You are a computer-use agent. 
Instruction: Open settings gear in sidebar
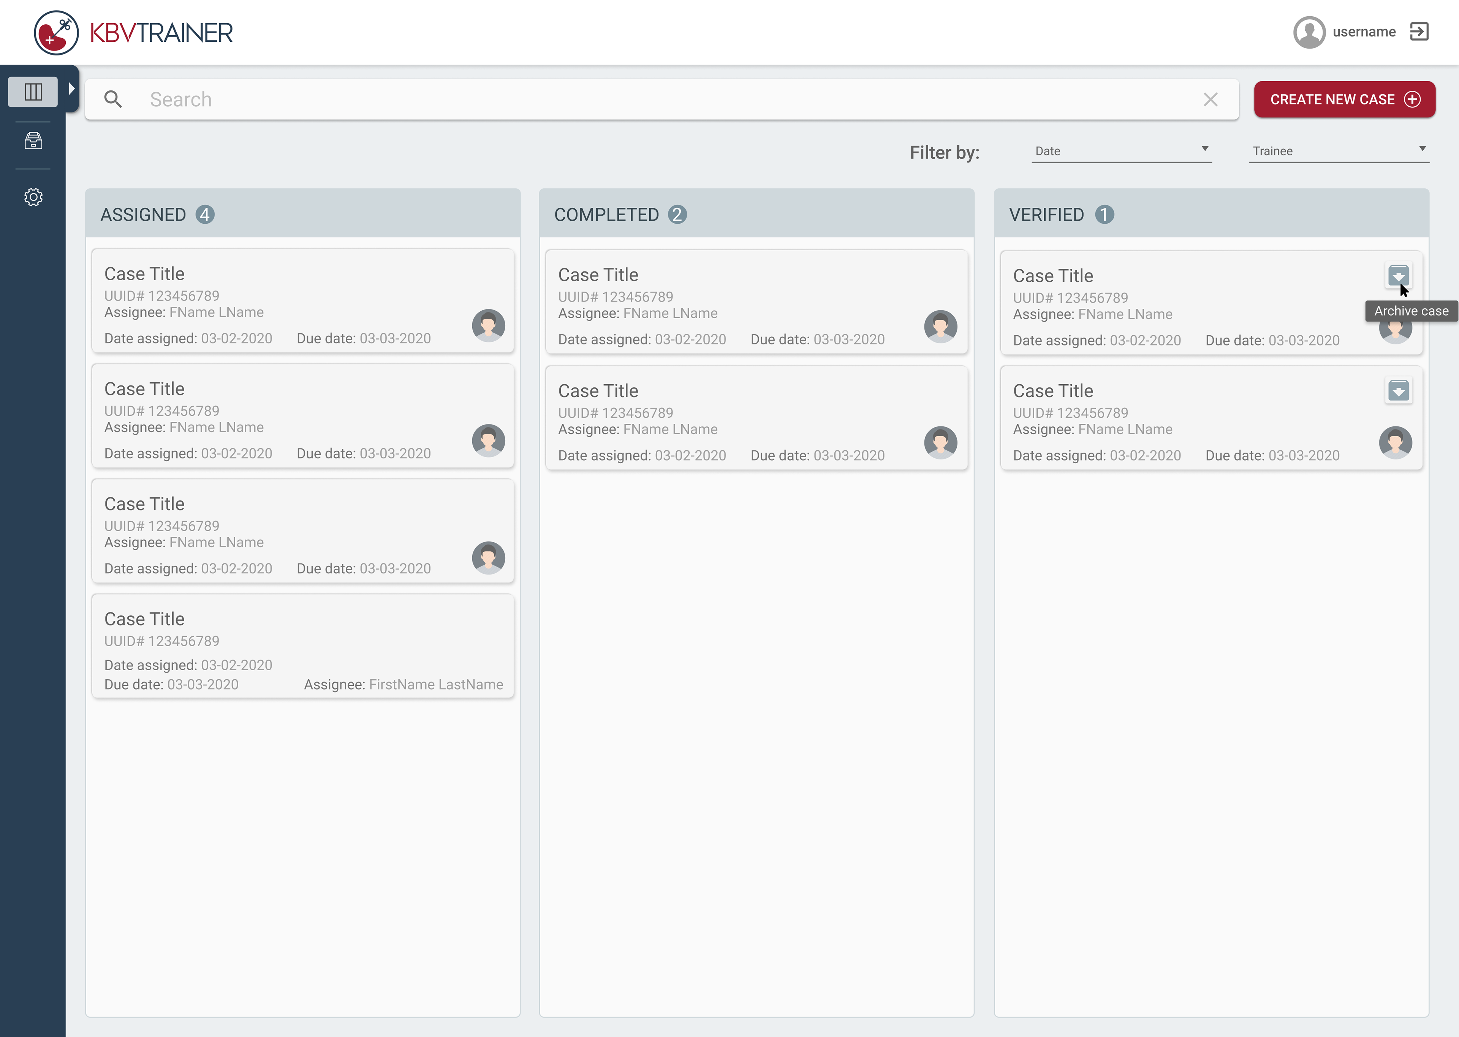coord(33,197)
